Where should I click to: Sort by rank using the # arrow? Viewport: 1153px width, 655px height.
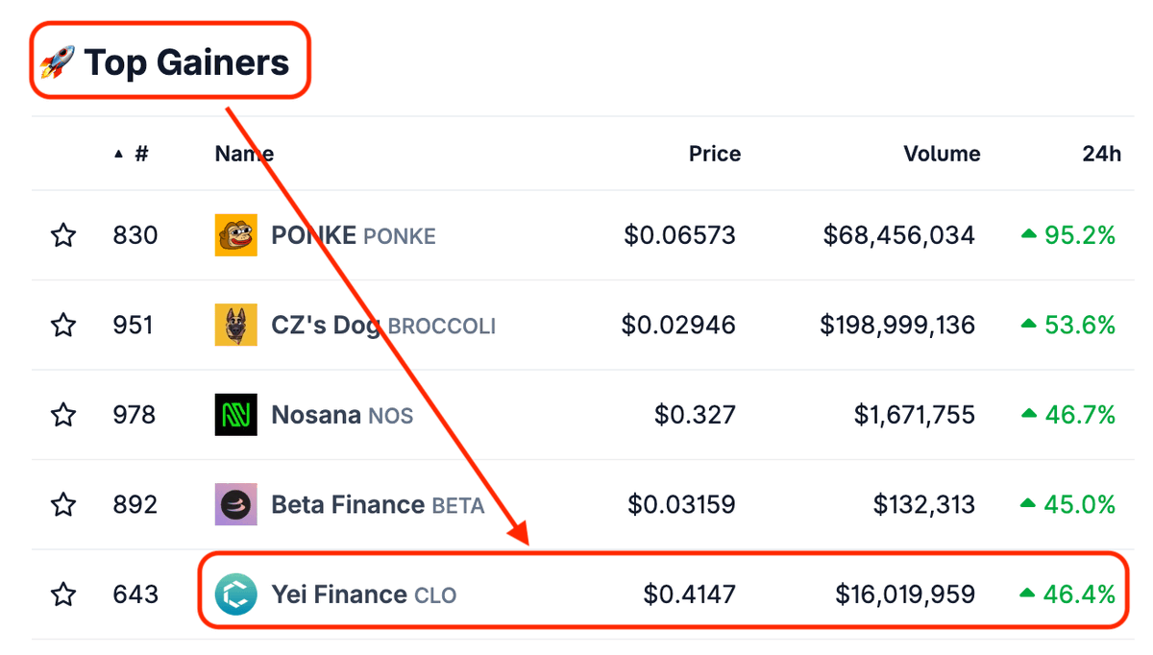[x=119, y=155]
